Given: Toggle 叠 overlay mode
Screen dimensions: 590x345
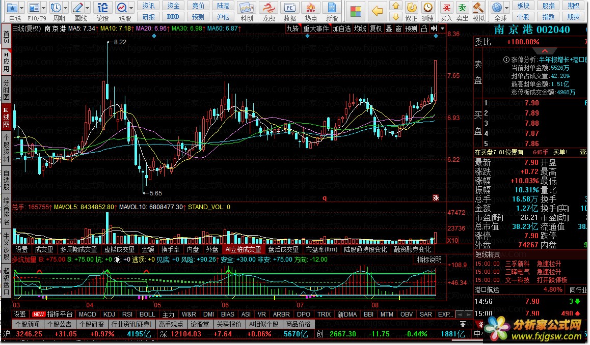Looking at the screenshot, I should (389, 28).
